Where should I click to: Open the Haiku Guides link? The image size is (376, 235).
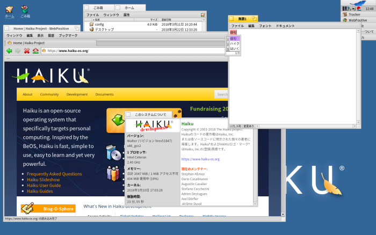[x=40, y=191]
